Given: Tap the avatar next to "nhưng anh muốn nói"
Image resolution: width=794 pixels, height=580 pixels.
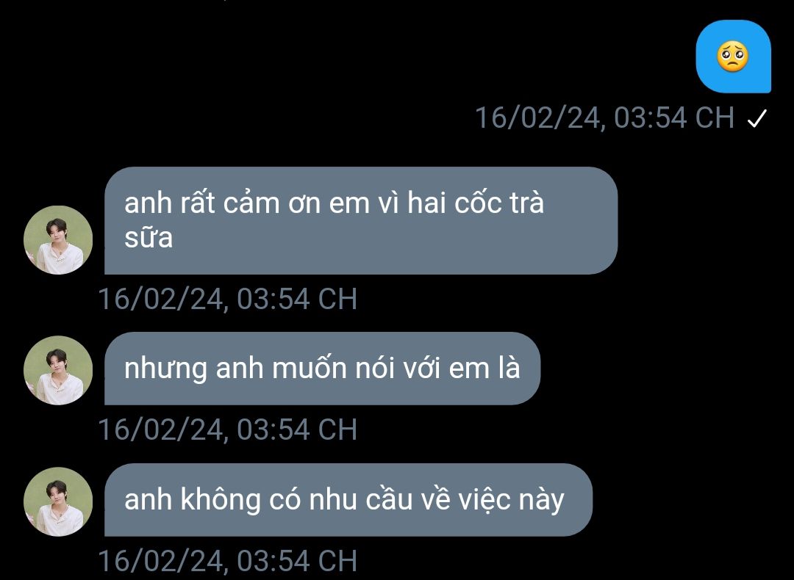Looking at the screenshot, I should pos(58,370).
